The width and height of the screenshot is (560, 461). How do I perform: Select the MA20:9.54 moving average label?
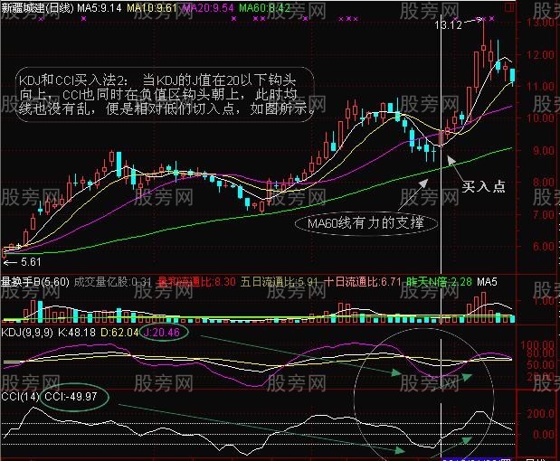click(x=207, y=8)
